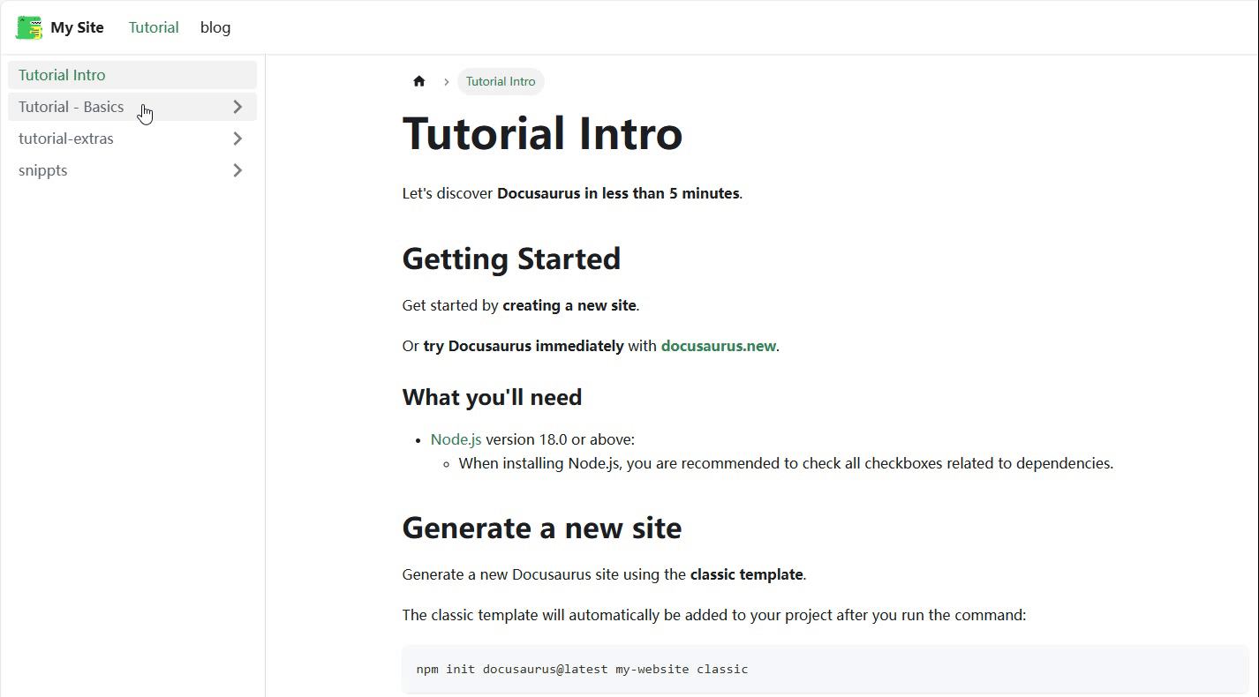Select Tutorial Intro in the sidebar
Image resolution: width=1259 pixels, height=697 pixels.
pyautogui.click(x=132, y=75)
